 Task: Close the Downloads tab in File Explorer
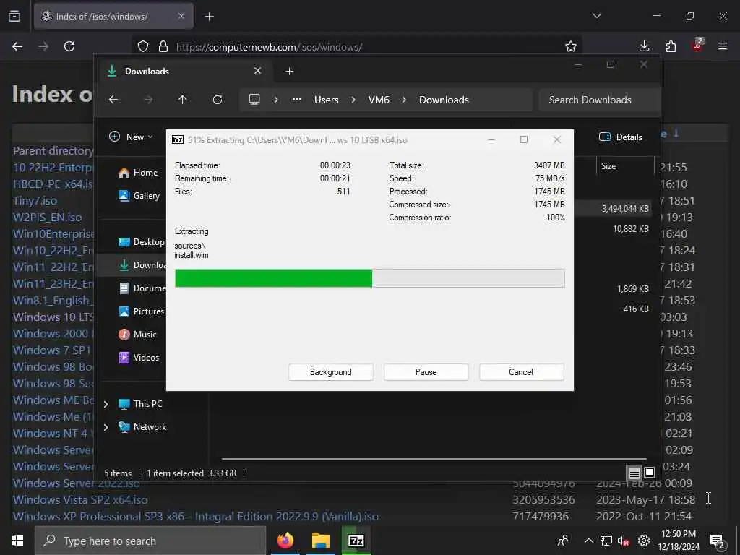tap(258, 71)
